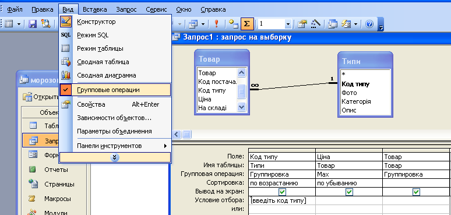451x215 pixels.
Task: Open the View button dropdown arrow
Action: coord(19,24)
